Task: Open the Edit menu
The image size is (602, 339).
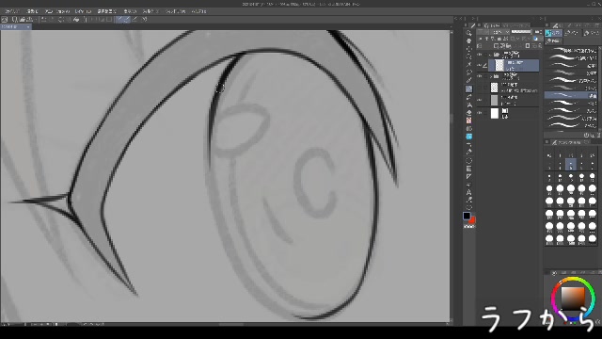Action: coord(32,11)
